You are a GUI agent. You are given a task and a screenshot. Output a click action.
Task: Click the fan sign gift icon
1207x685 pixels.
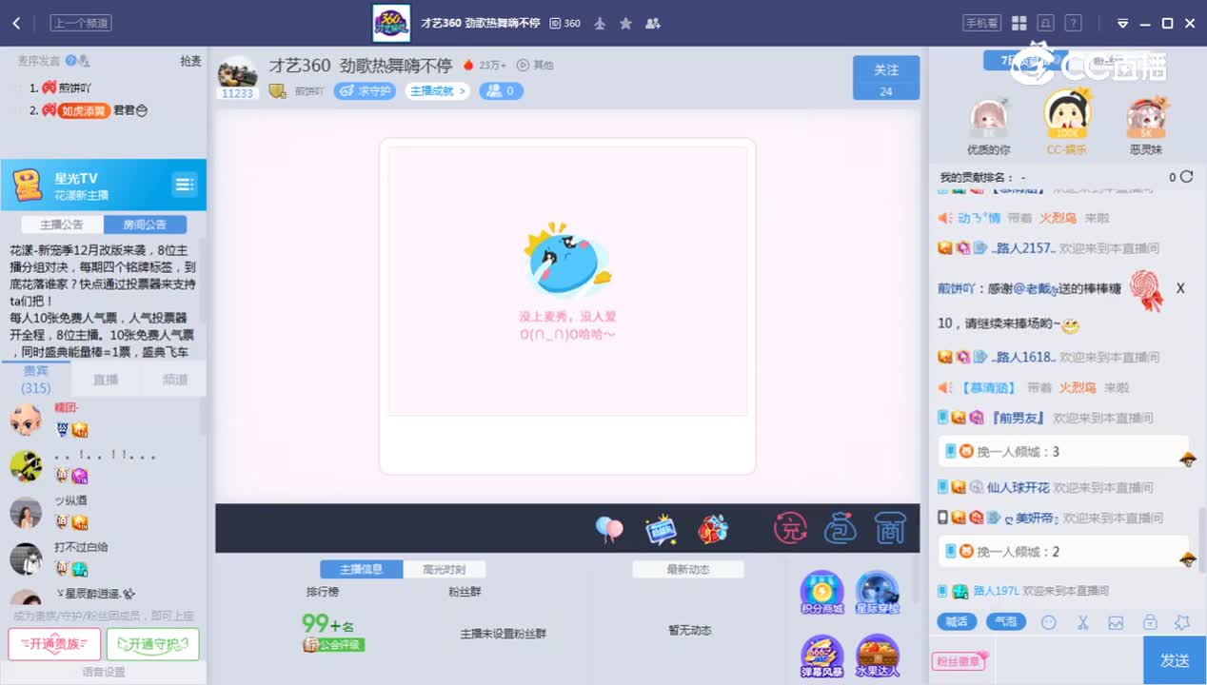pyautogui.click(x=660, y=529)
